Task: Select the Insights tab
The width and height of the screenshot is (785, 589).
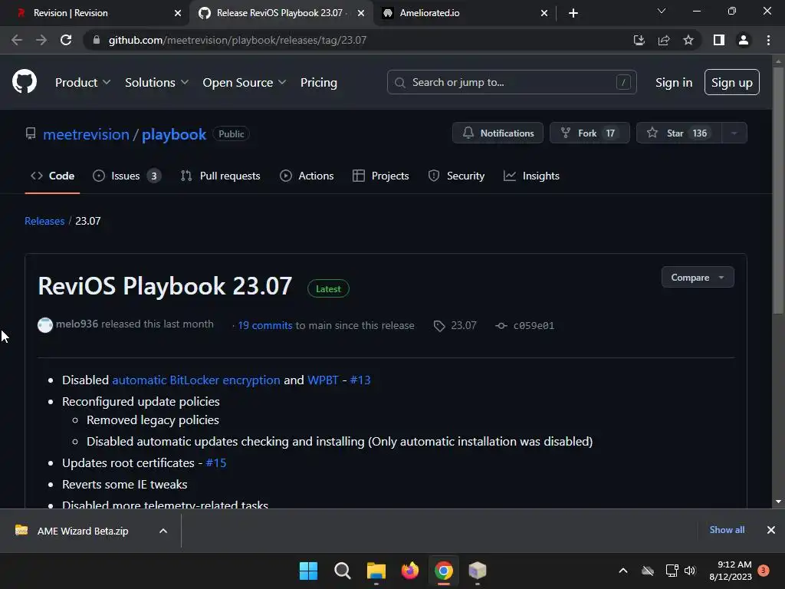Action: click(x=531, y=176)
